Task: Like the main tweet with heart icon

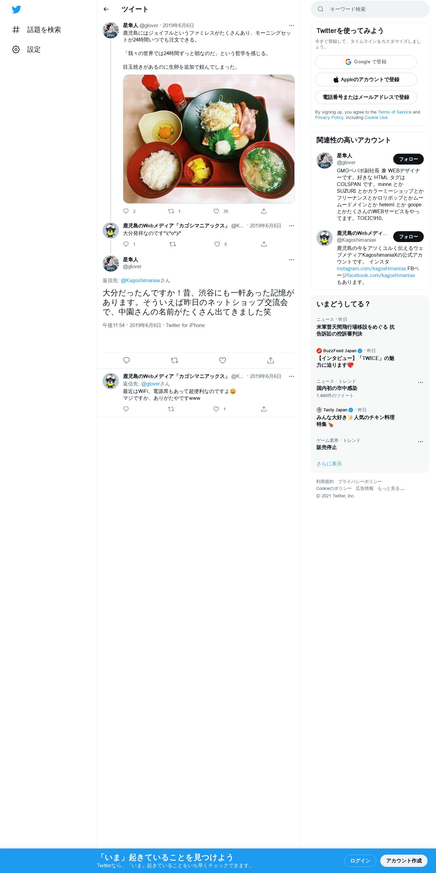Action: [222, 360]
